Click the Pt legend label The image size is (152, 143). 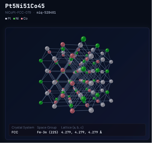point(9,19)
